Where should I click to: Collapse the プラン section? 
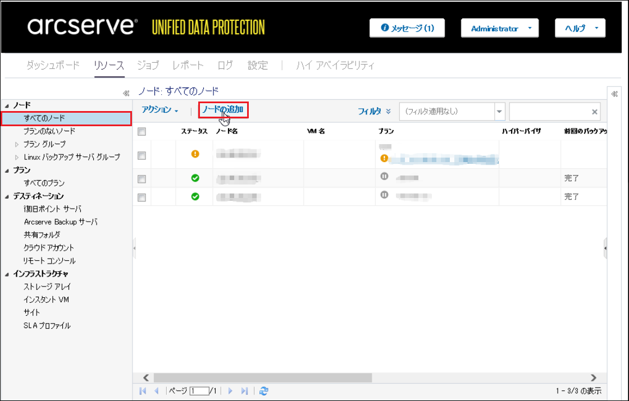pos(7,170)
